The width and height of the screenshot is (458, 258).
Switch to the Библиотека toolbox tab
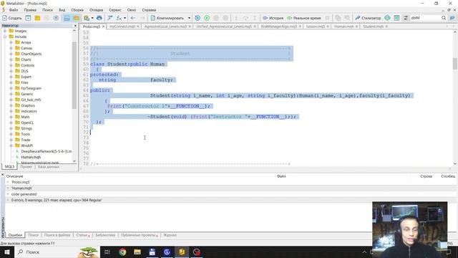click(105, 235)
